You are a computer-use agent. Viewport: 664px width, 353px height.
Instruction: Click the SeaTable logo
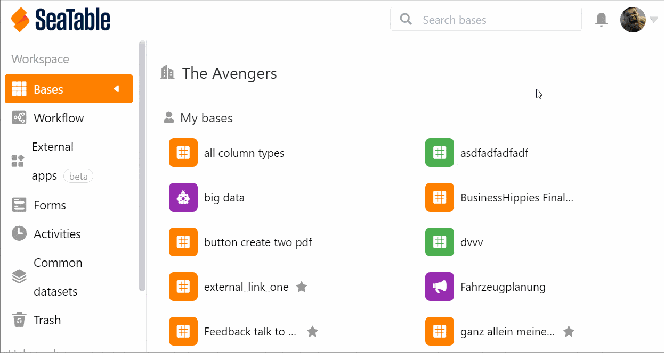pyautogui.click(x=60, y=20)
